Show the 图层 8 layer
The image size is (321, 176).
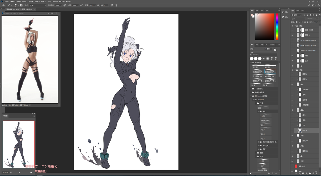292,74
